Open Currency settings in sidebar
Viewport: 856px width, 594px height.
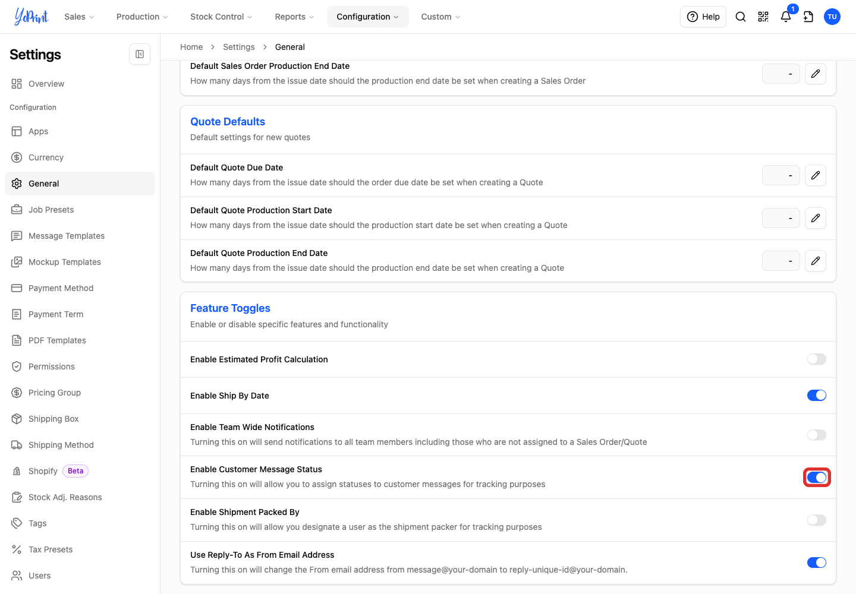80,157
